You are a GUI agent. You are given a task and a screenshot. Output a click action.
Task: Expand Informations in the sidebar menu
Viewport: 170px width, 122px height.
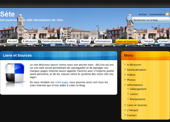coord(135,85)
